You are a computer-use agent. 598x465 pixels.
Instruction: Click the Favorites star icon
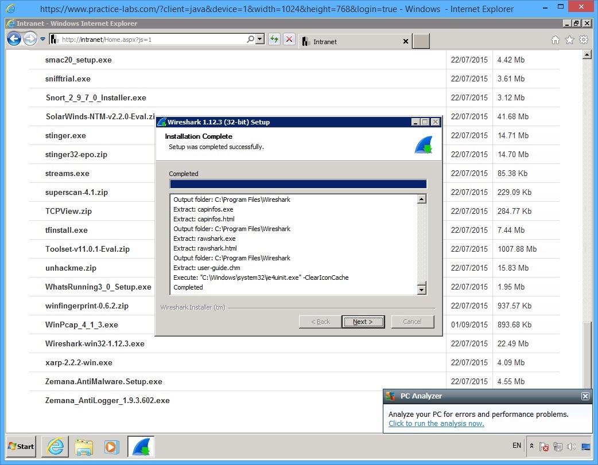569,41
